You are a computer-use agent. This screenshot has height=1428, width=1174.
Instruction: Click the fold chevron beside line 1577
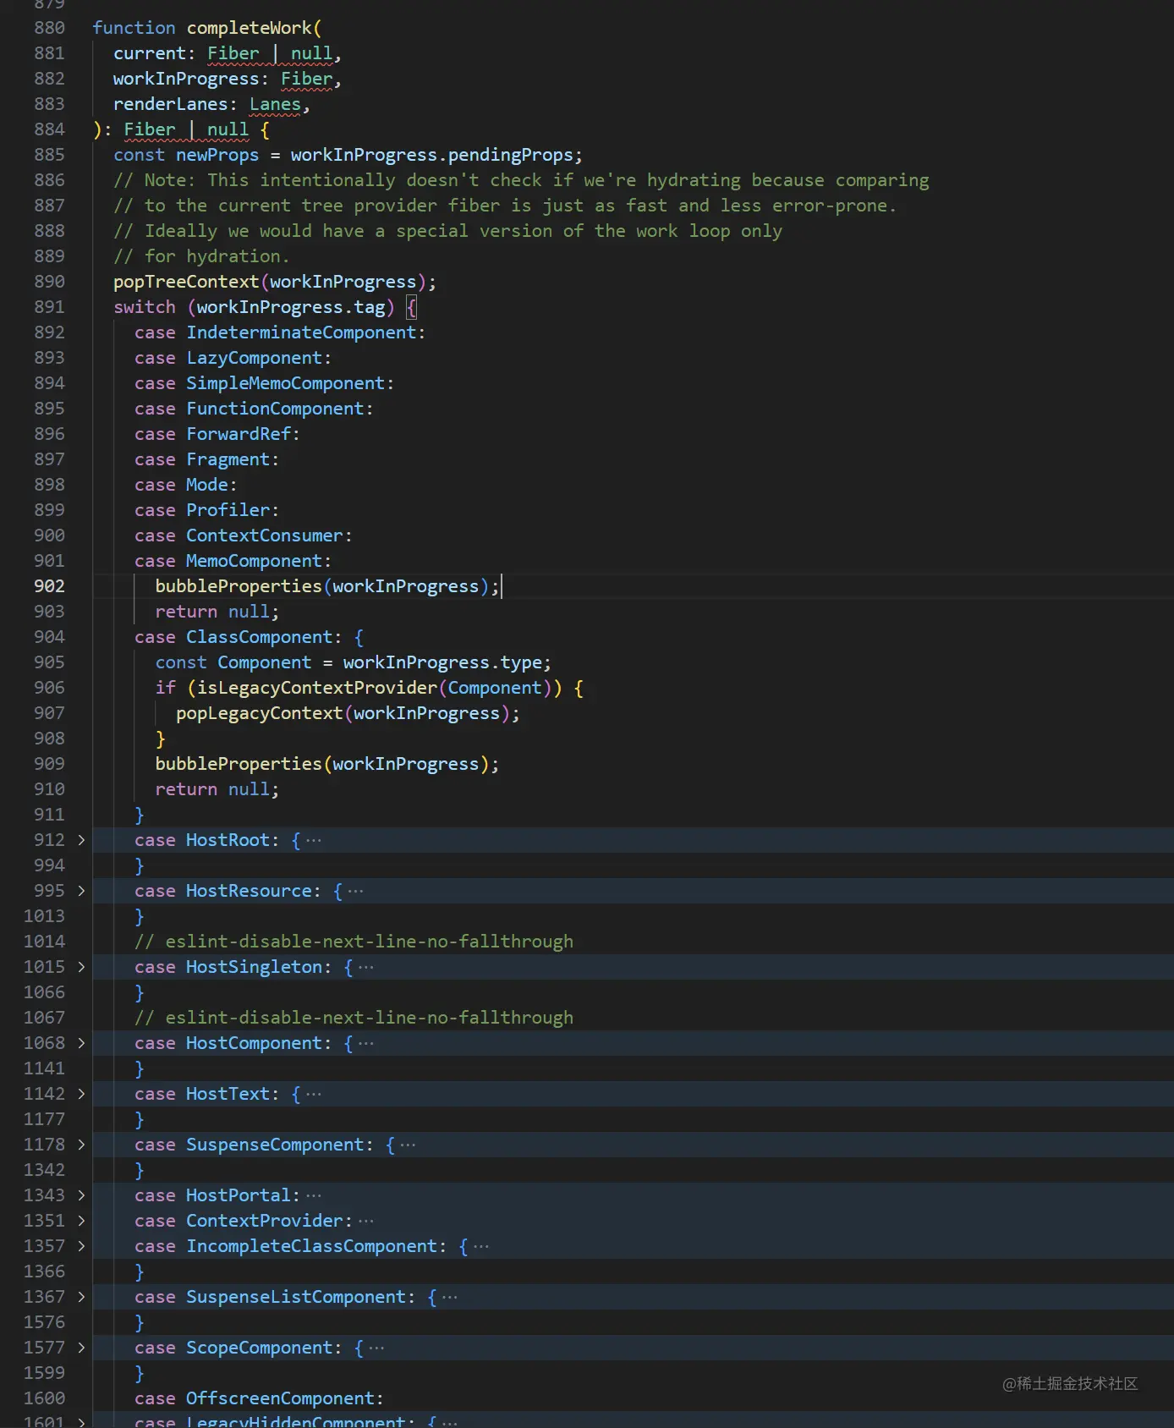[x=81, y=1348]
